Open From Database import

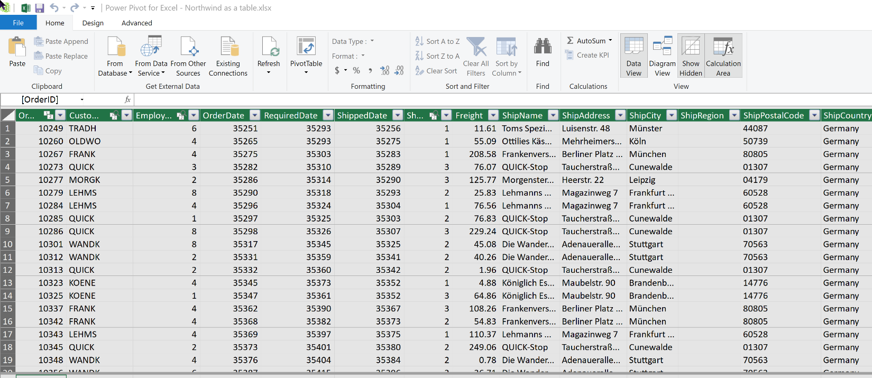115,56
